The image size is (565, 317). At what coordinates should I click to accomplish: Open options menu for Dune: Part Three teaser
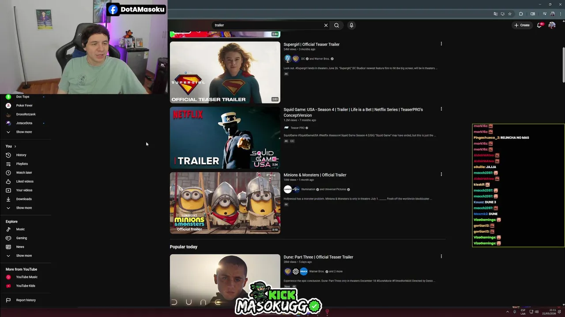pos(441,256)
